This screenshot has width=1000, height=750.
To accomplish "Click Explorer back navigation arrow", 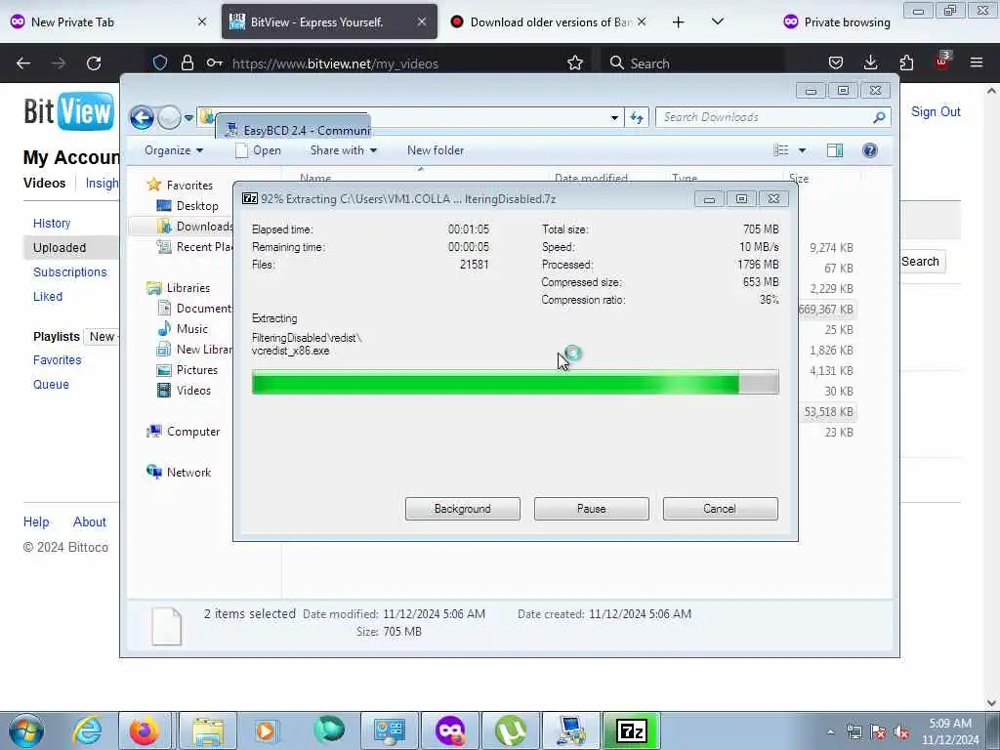I will click(x=142, y=117).
